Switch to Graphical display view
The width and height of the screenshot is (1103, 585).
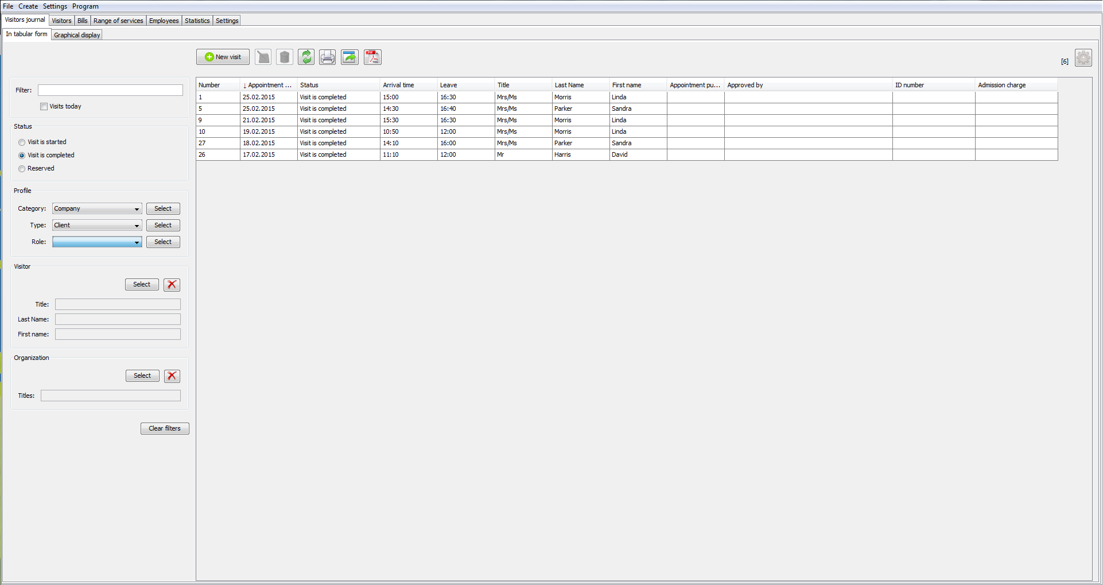coord(77,35)
